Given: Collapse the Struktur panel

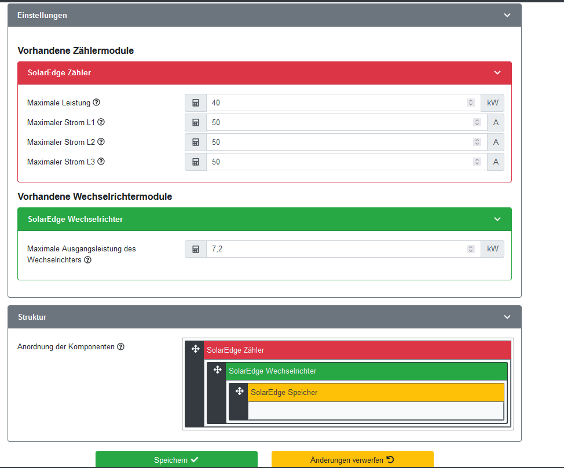Looking at the screenshot, I should coord(507,317).
